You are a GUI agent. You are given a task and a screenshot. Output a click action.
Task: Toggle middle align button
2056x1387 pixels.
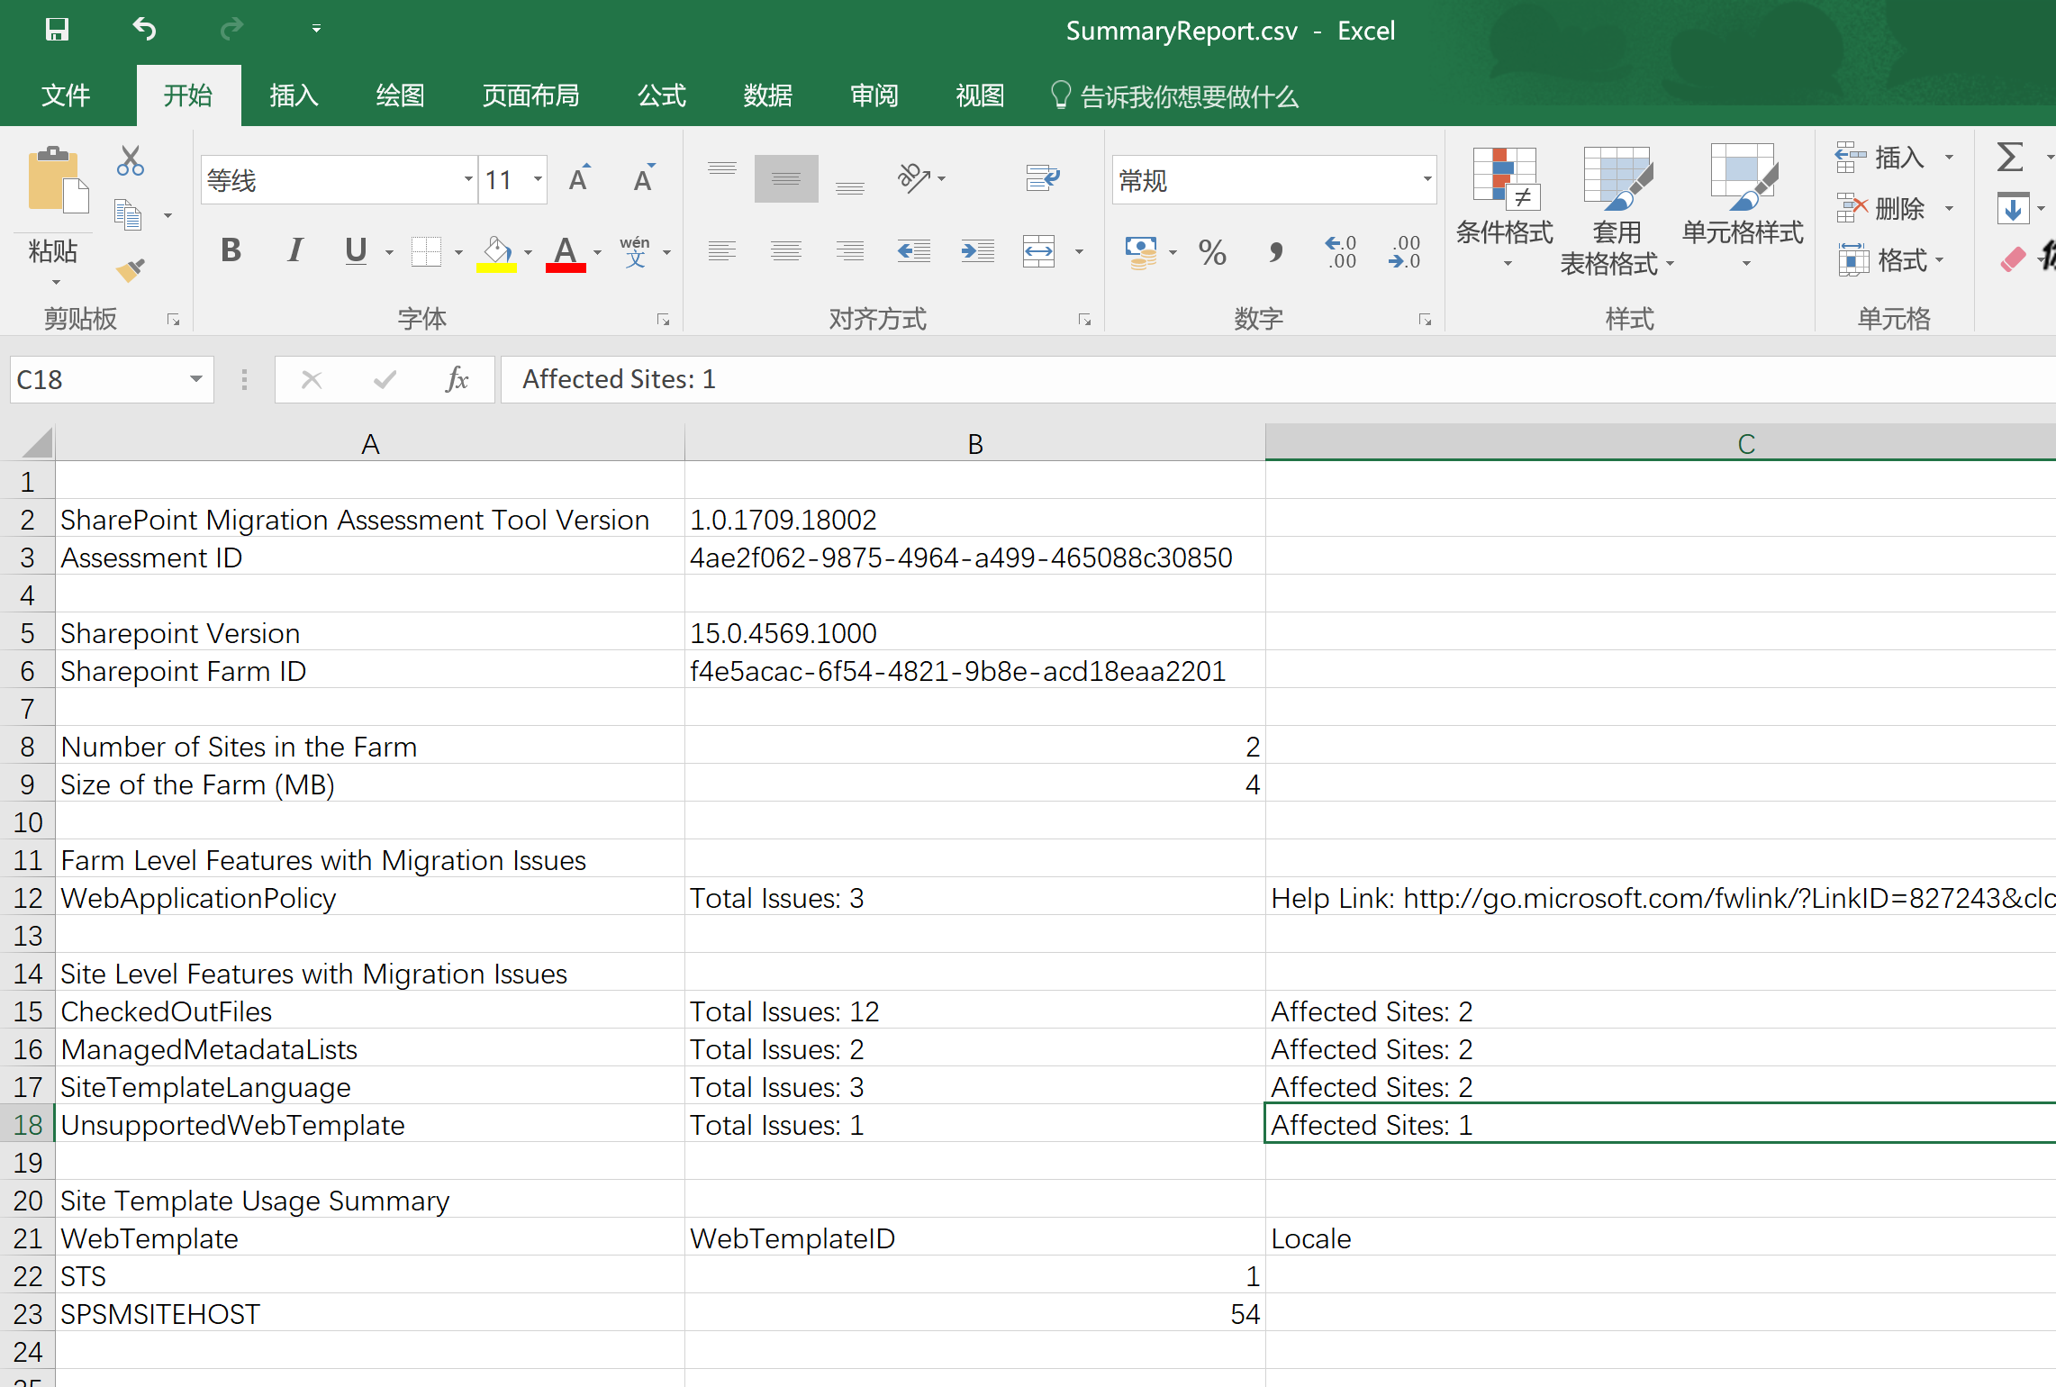[786, 178]
